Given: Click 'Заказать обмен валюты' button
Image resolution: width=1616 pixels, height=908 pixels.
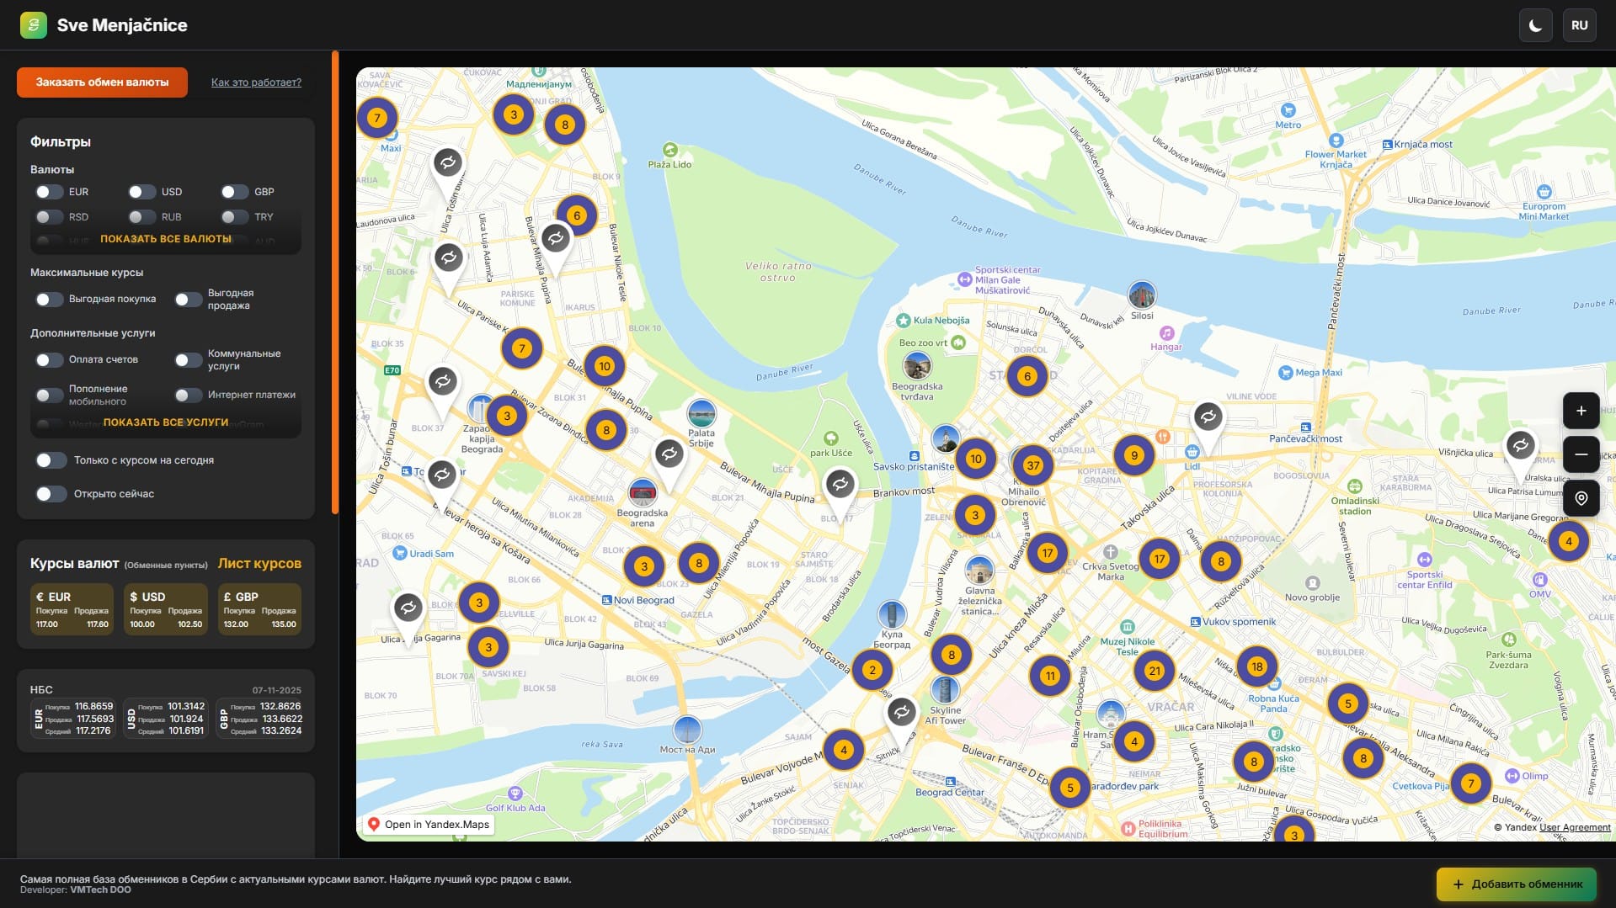Looking at the screenshot, I should pyautogui.click(x=102, y=82).
